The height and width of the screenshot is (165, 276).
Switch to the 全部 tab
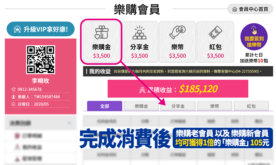click(x=105, y=106)
